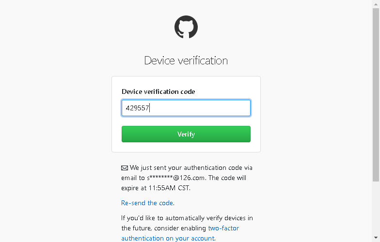Open the Re-send the code link
The height and width of the screenshot is (242, 380).
tap(147, 203)
